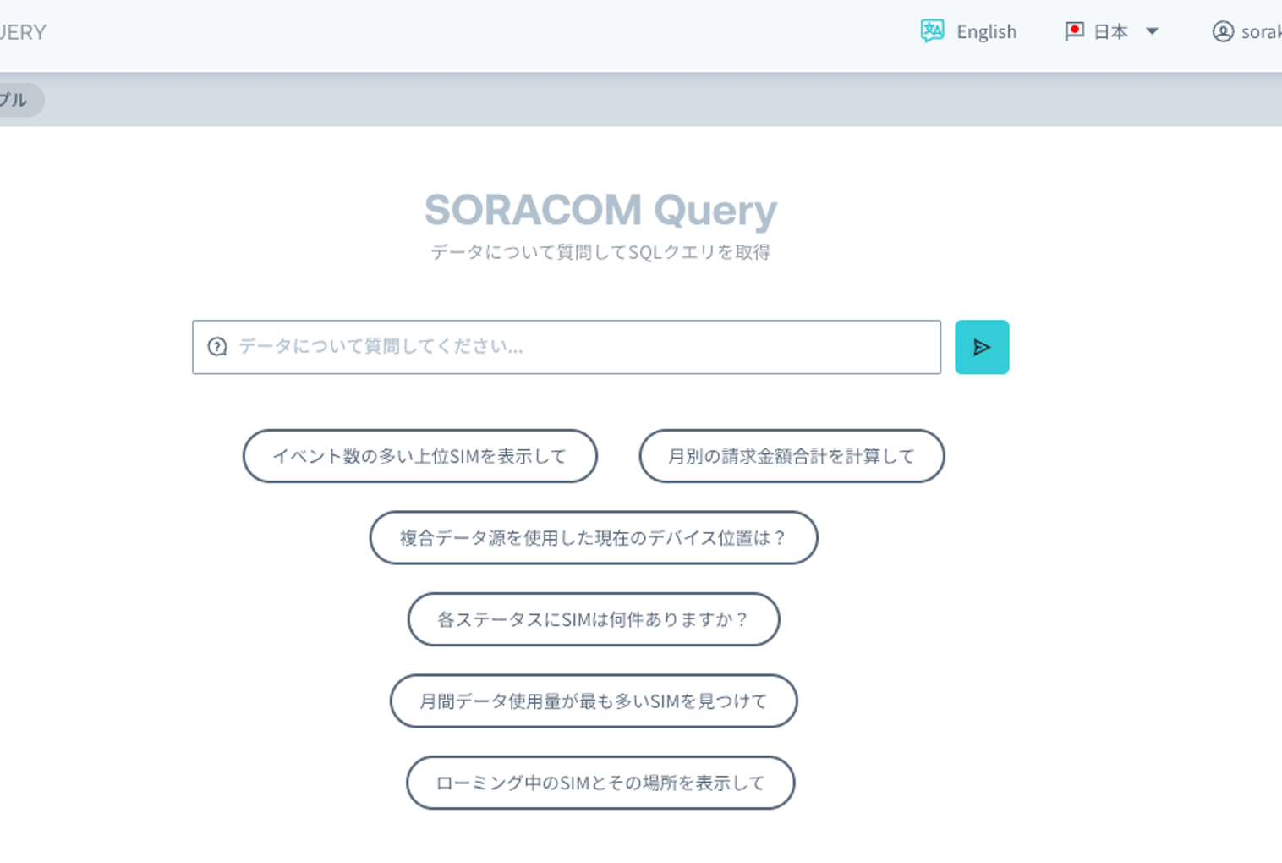Choose イベント数の多い上位SIMを表示して suggestion
Image resolution: width=1282 pixels, height=863 pixels.
click(x=419, y=456)
